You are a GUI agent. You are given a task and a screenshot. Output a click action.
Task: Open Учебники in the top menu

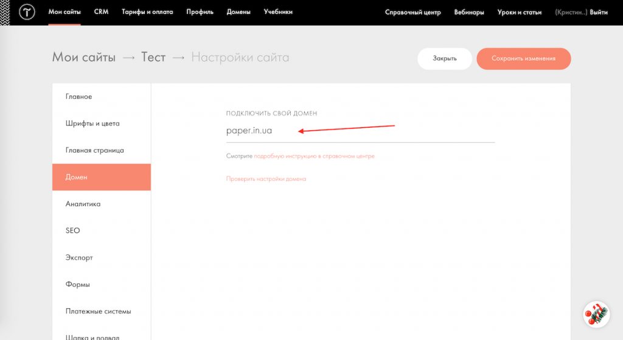(x=278, y=12)
